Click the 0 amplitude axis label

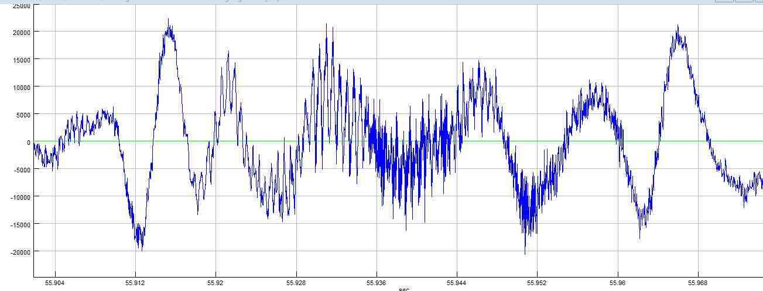click(28, 142)
